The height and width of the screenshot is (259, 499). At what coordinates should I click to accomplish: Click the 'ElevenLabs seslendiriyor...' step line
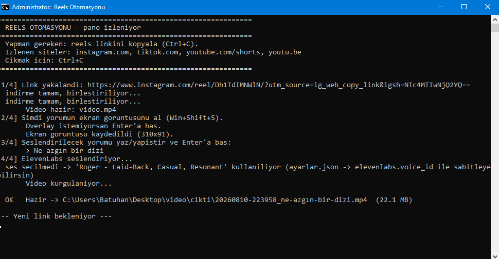(77, 158)
